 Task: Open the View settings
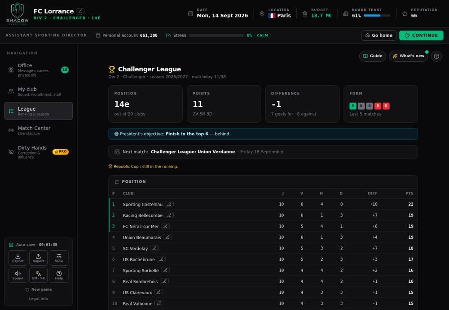(x=59, y=258)
